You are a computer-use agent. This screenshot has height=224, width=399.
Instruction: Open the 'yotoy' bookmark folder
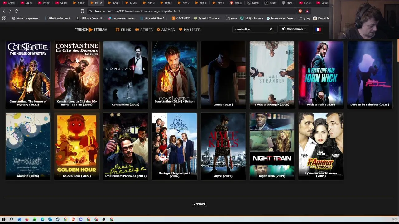point(305,18)
